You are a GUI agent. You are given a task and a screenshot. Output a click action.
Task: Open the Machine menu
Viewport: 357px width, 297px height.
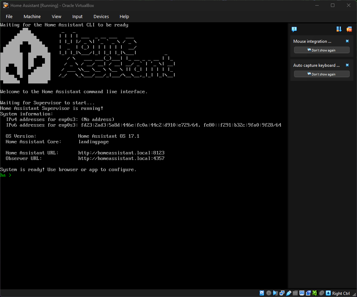click(x=32, y=16)
